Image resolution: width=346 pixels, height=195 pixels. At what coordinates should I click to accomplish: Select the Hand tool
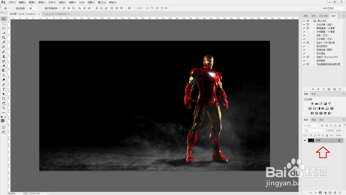(x=3, y=103)
